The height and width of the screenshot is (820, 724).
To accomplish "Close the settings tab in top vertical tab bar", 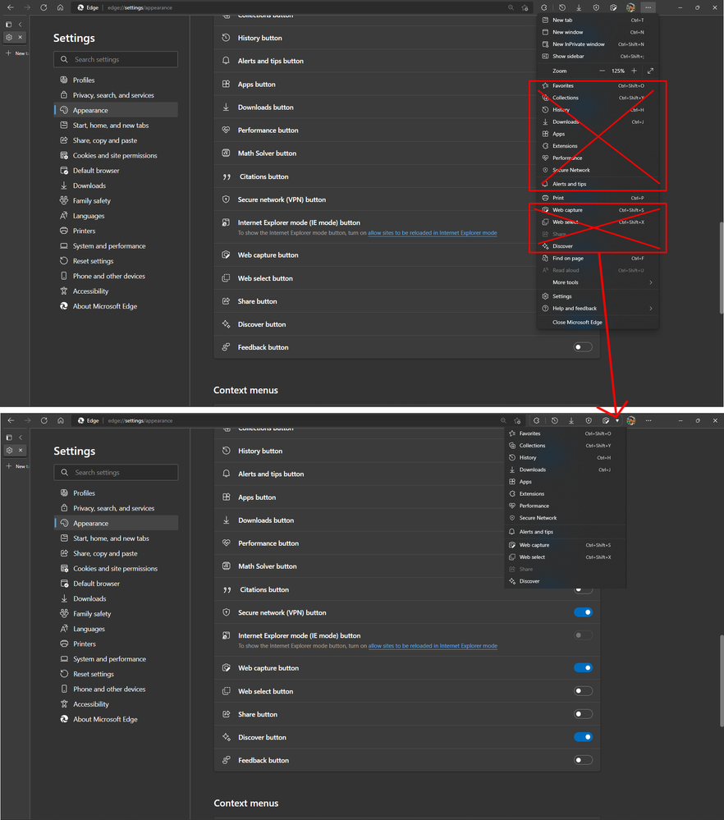I will click(x=21, y=37).
